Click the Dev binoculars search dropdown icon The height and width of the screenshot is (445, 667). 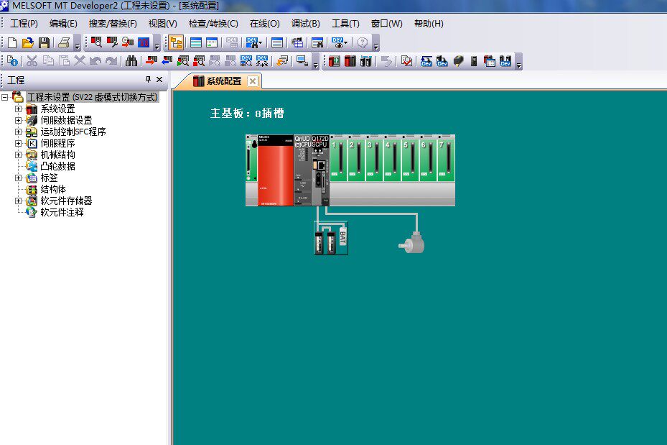pos(253,42)
